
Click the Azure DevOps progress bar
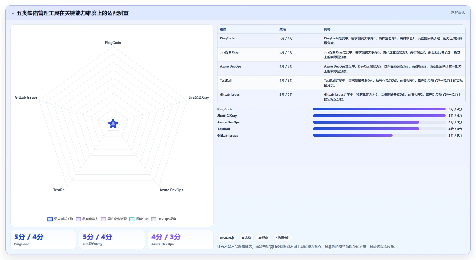click(x=379, y=122)
